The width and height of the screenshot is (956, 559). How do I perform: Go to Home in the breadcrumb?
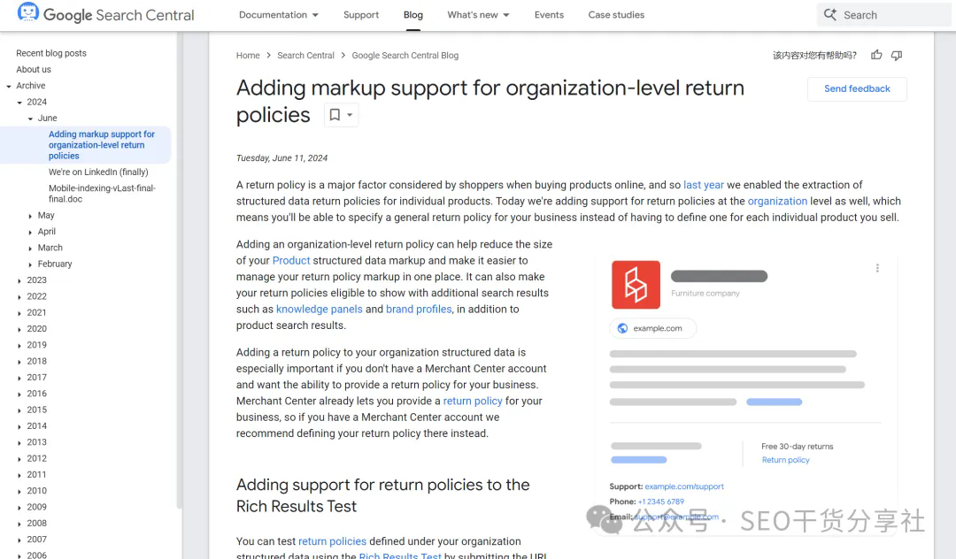[248, 56]
